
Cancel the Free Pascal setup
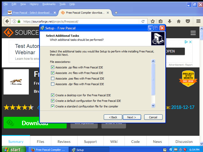[x=153, y=117]
